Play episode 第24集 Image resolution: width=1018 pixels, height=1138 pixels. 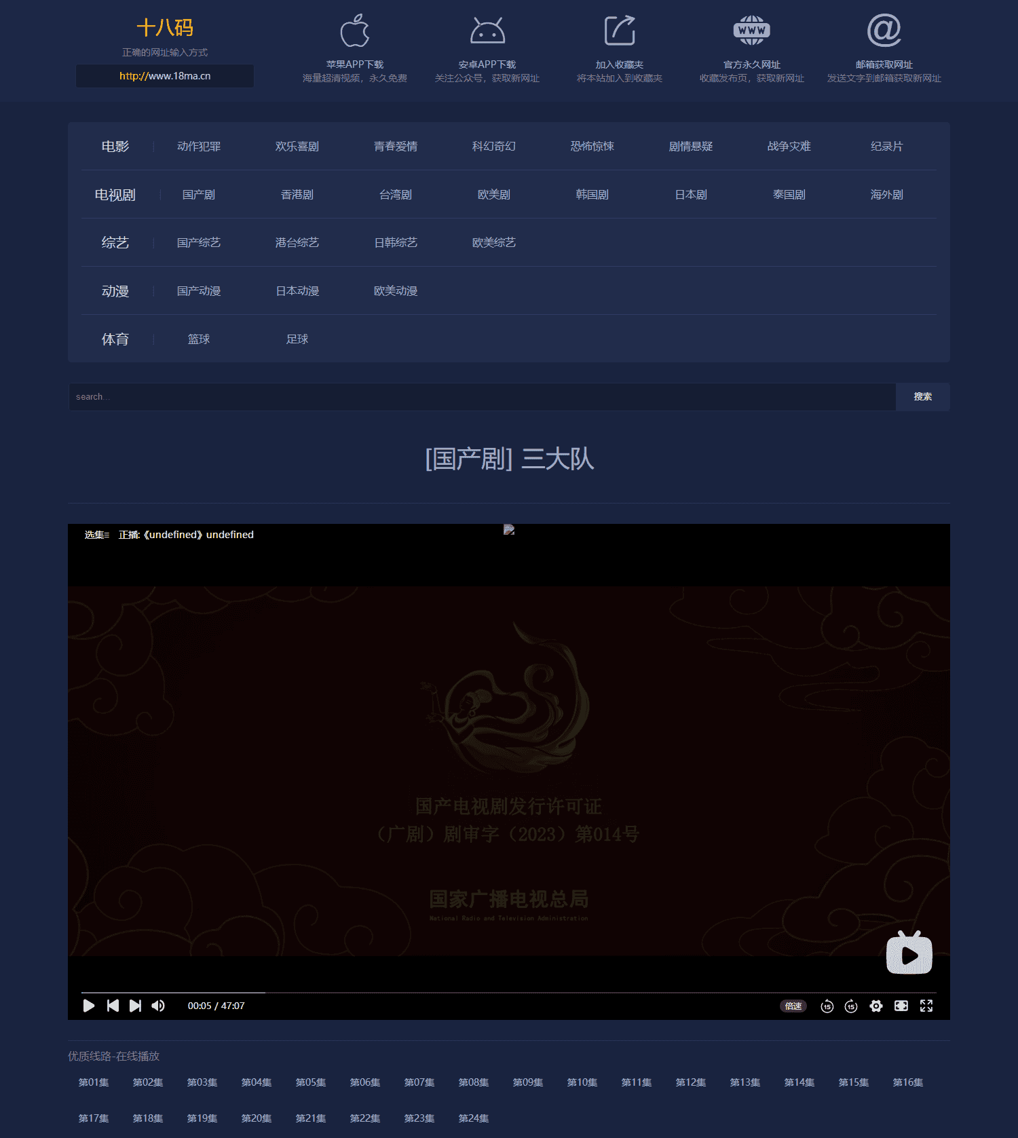click(x=474, y=1118)
